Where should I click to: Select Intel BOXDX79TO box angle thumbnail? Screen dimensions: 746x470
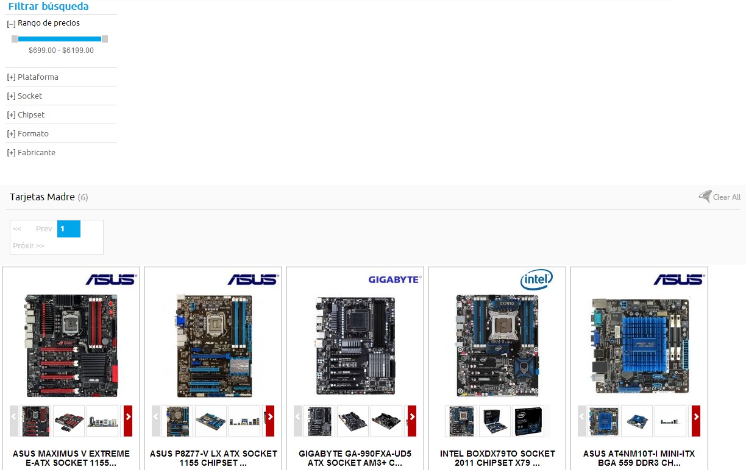tap(495, 421)
